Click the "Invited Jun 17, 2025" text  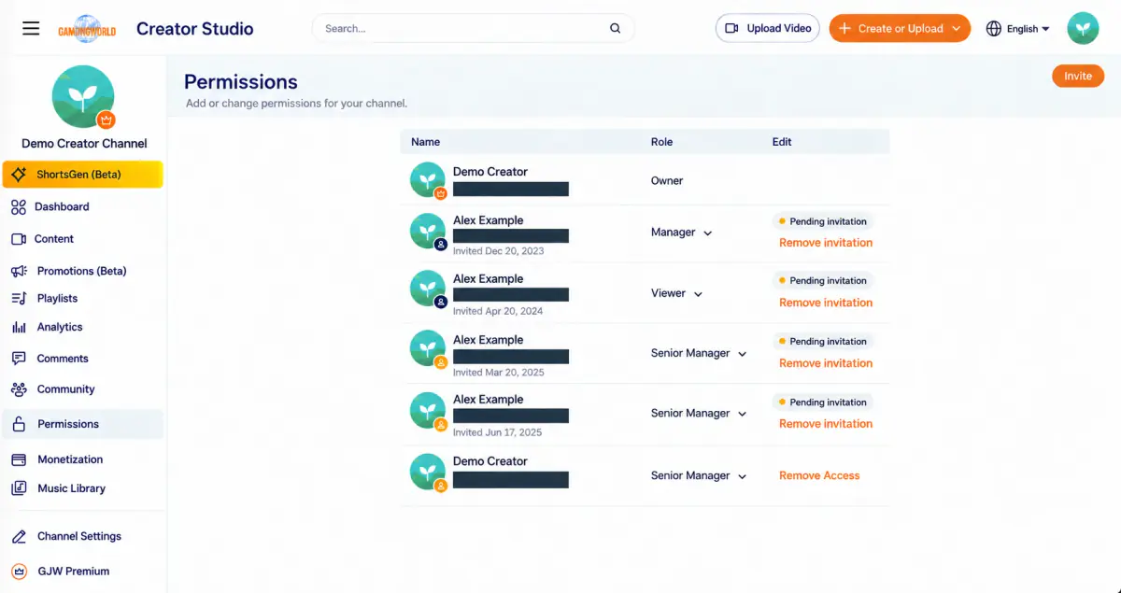coord(497,432)
